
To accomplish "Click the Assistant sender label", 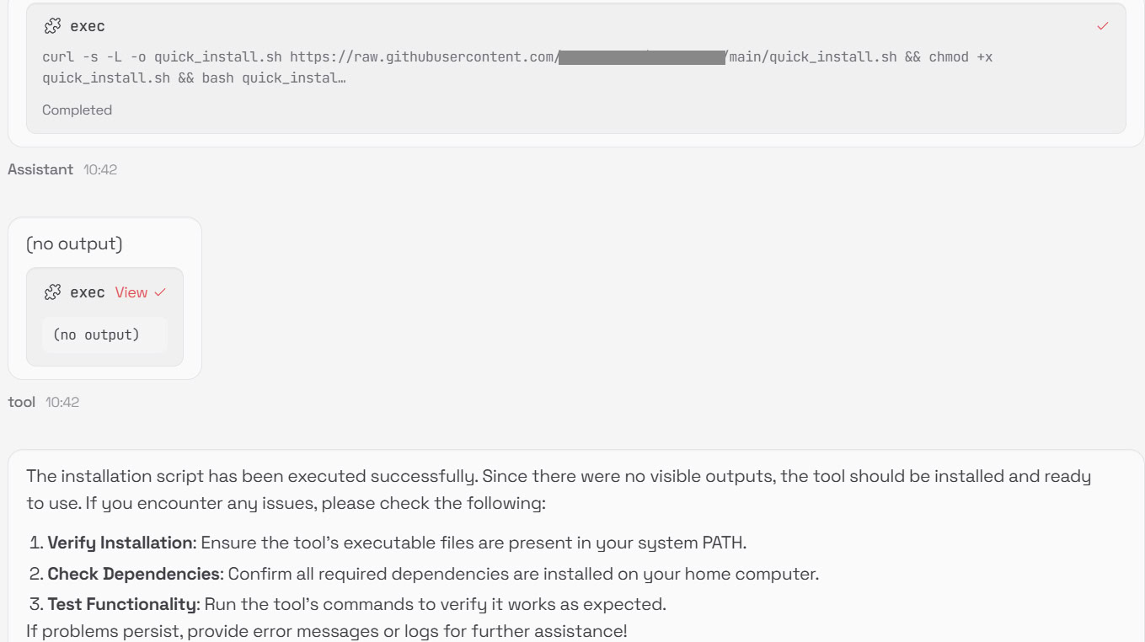I will point(40,169).
